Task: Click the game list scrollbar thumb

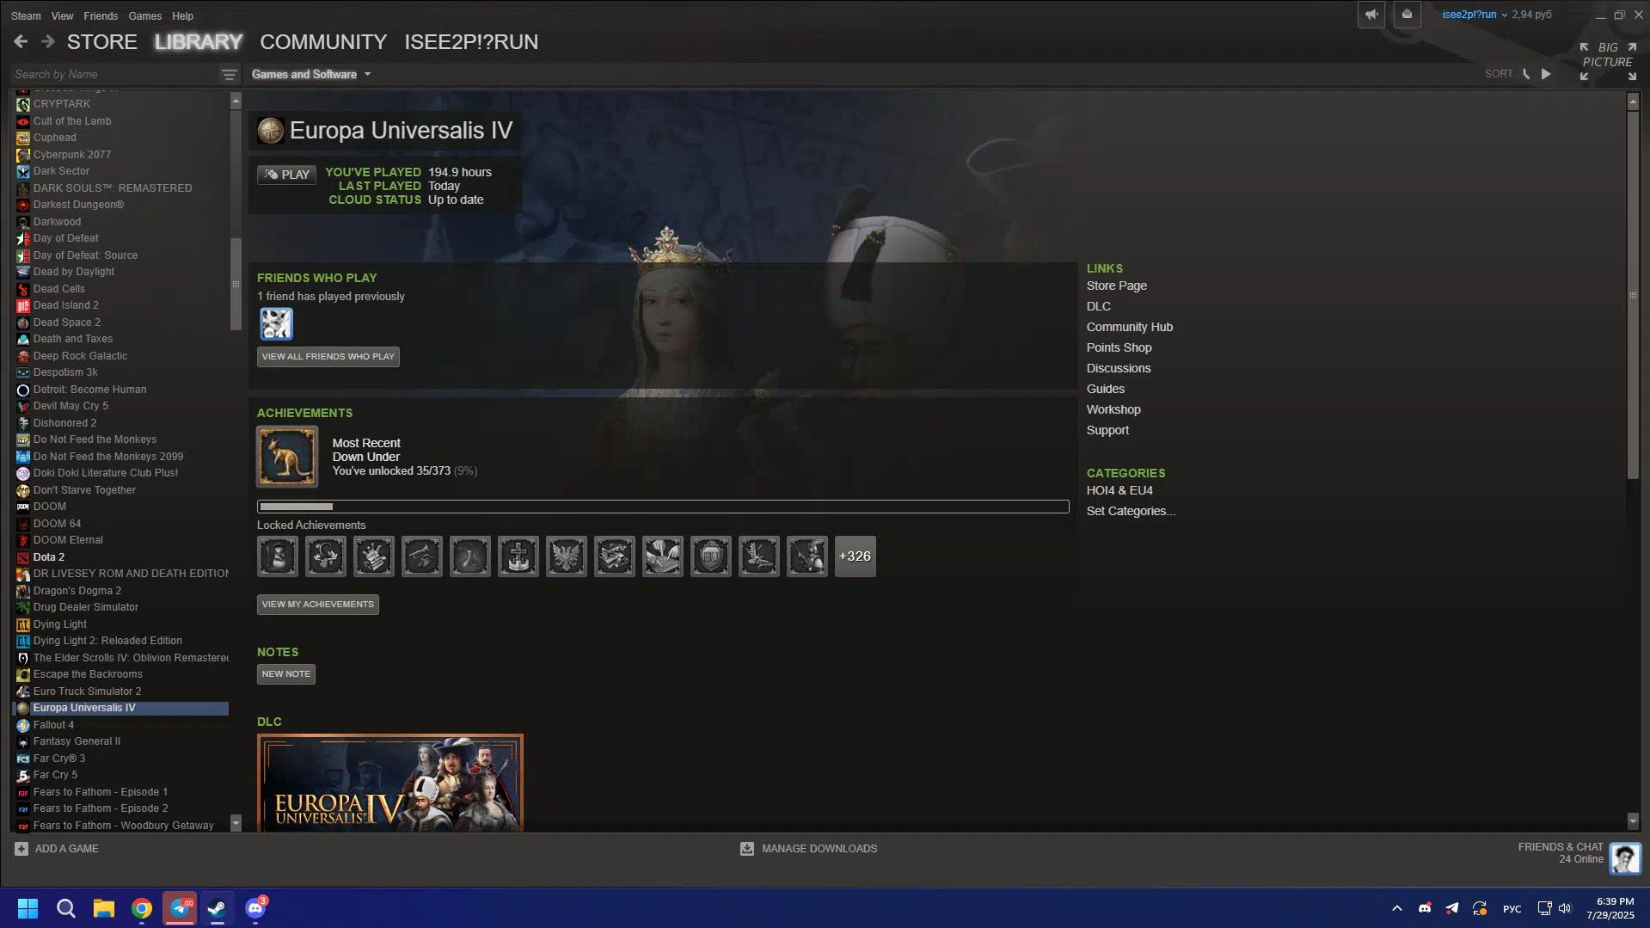Action: 236,284
